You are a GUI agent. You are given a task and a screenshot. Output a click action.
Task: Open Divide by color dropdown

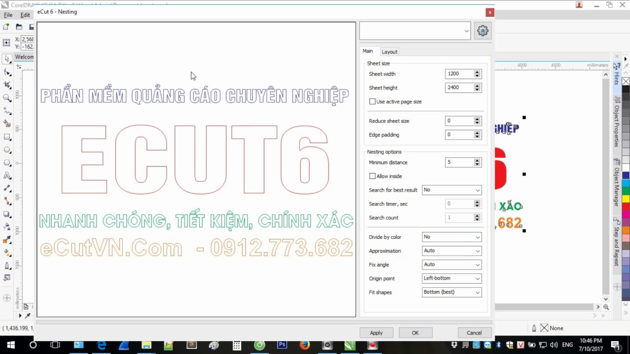click(x=452, y=237)
